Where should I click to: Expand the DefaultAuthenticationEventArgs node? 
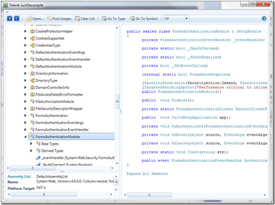(26, 53)
